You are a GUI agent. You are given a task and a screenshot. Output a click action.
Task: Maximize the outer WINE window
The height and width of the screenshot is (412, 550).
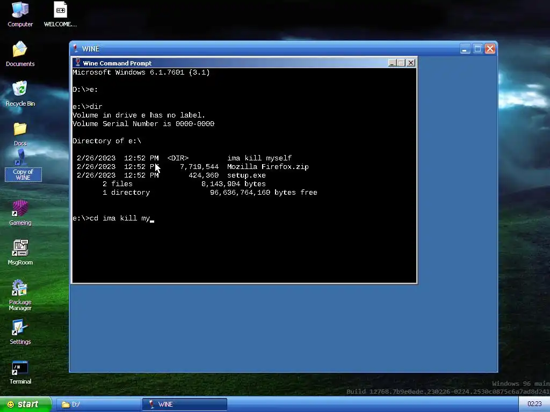point(477,49)
